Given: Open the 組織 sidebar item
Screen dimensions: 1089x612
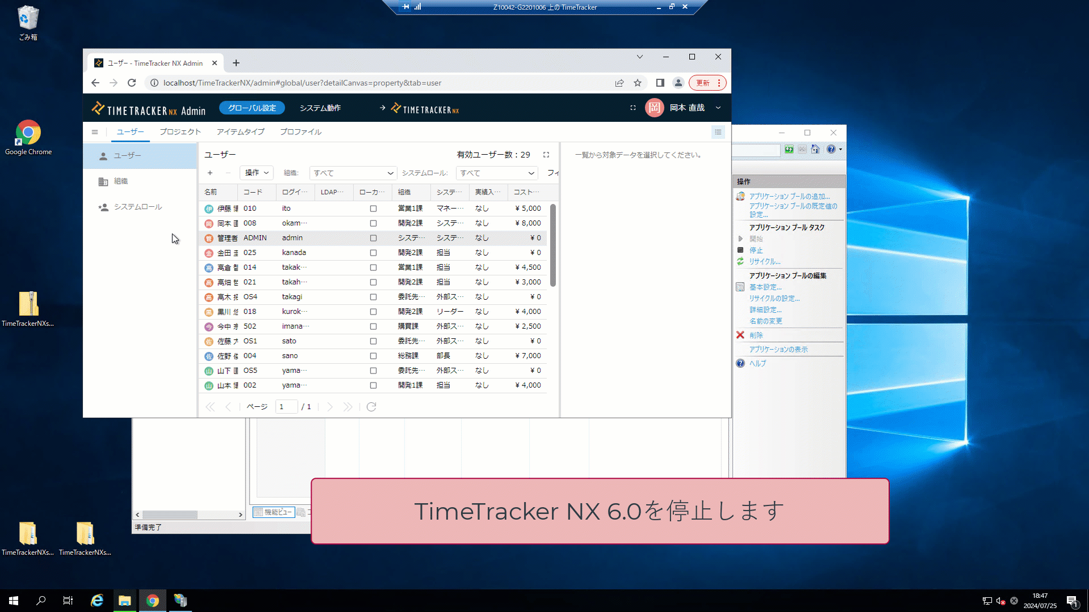Looking at the screenshot, I should (121, 181).
